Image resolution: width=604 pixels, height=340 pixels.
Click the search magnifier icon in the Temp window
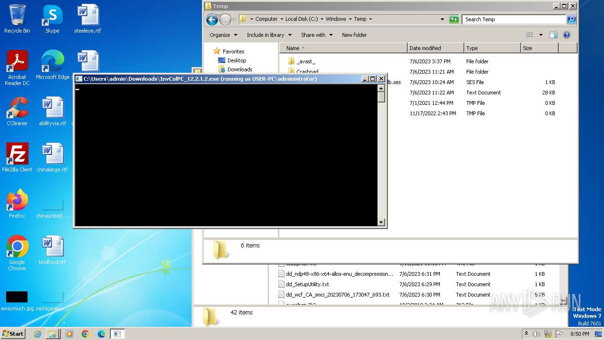pyautogui.click(x=571, y=19)
